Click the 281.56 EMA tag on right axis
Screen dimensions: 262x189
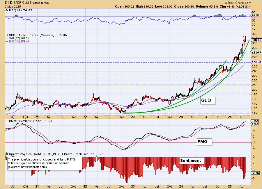[x=256, y=52]
